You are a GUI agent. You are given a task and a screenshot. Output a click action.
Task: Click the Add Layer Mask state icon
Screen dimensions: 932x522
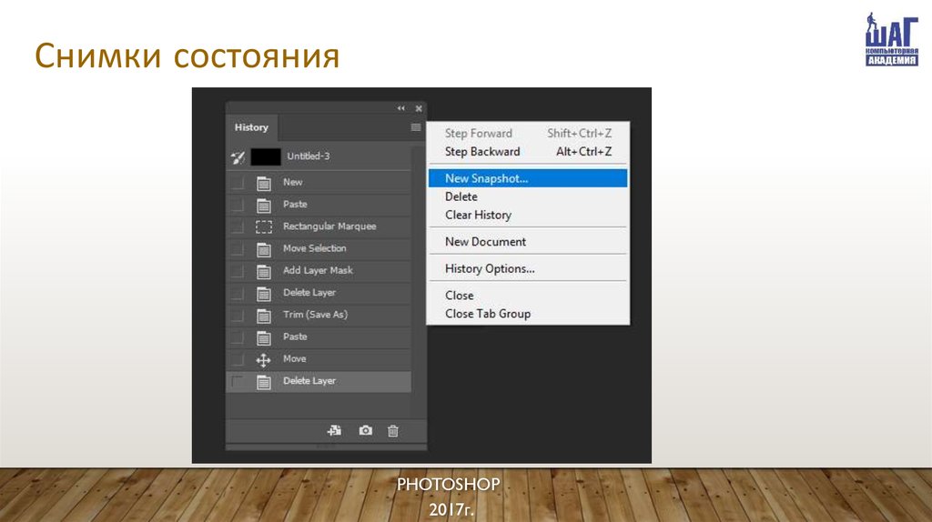pyautogui.click(x=264, y=271)
